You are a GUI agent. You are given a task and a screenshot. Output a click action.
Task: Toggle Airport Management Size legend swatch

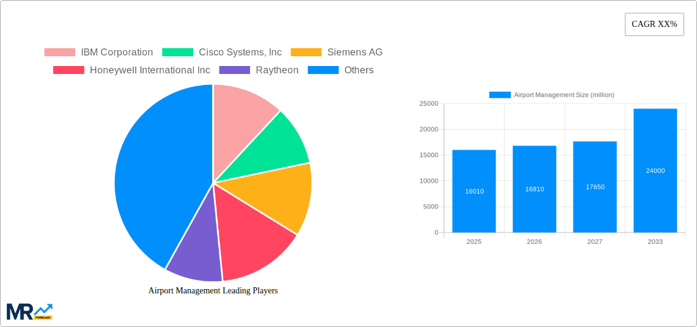click(x=500, y=95)
